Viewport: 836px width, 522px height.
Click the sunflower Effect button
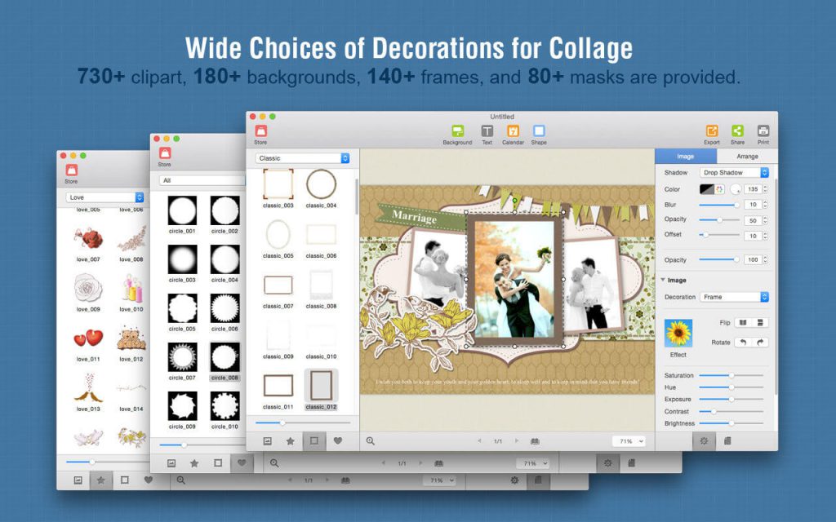coord(678,334)
